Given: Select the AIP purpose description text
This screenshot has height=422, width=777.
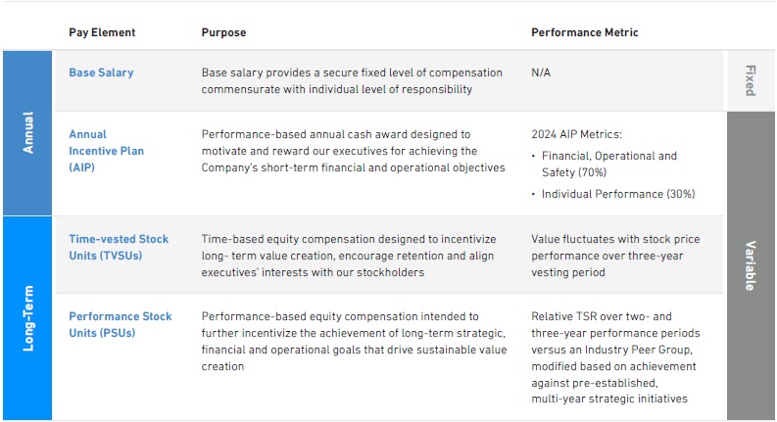Looking at the screenshot, I should 352,151.
